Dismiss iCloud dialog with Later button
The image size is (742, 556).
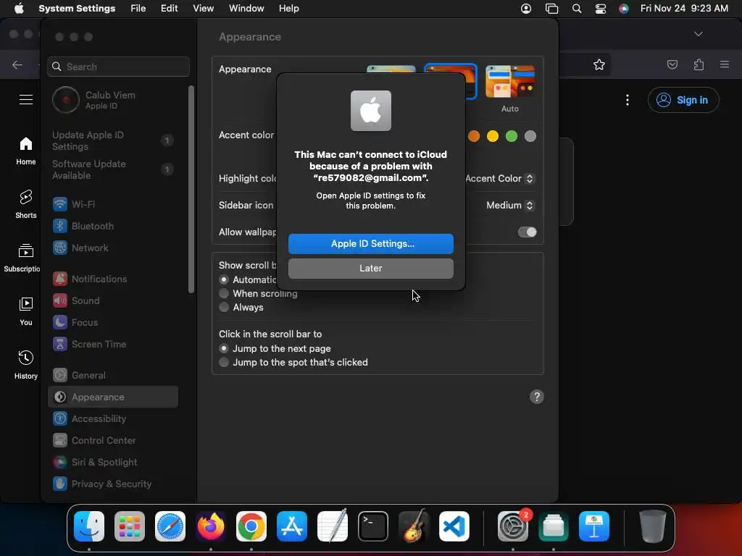coord(370,268)
